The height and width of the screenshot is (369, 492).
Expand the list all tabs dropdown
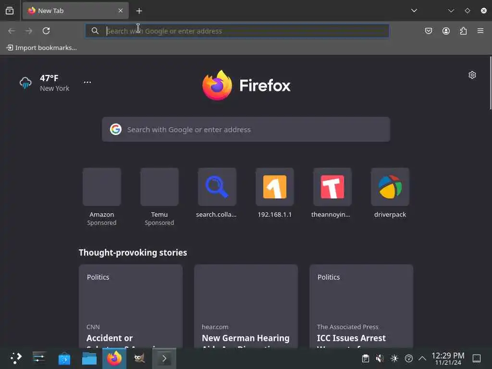[414, 11]
